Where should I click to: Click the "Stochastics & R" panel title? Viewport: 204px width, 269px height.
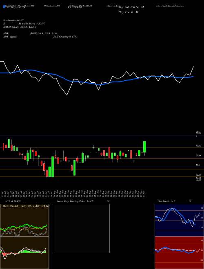(166, 201)
